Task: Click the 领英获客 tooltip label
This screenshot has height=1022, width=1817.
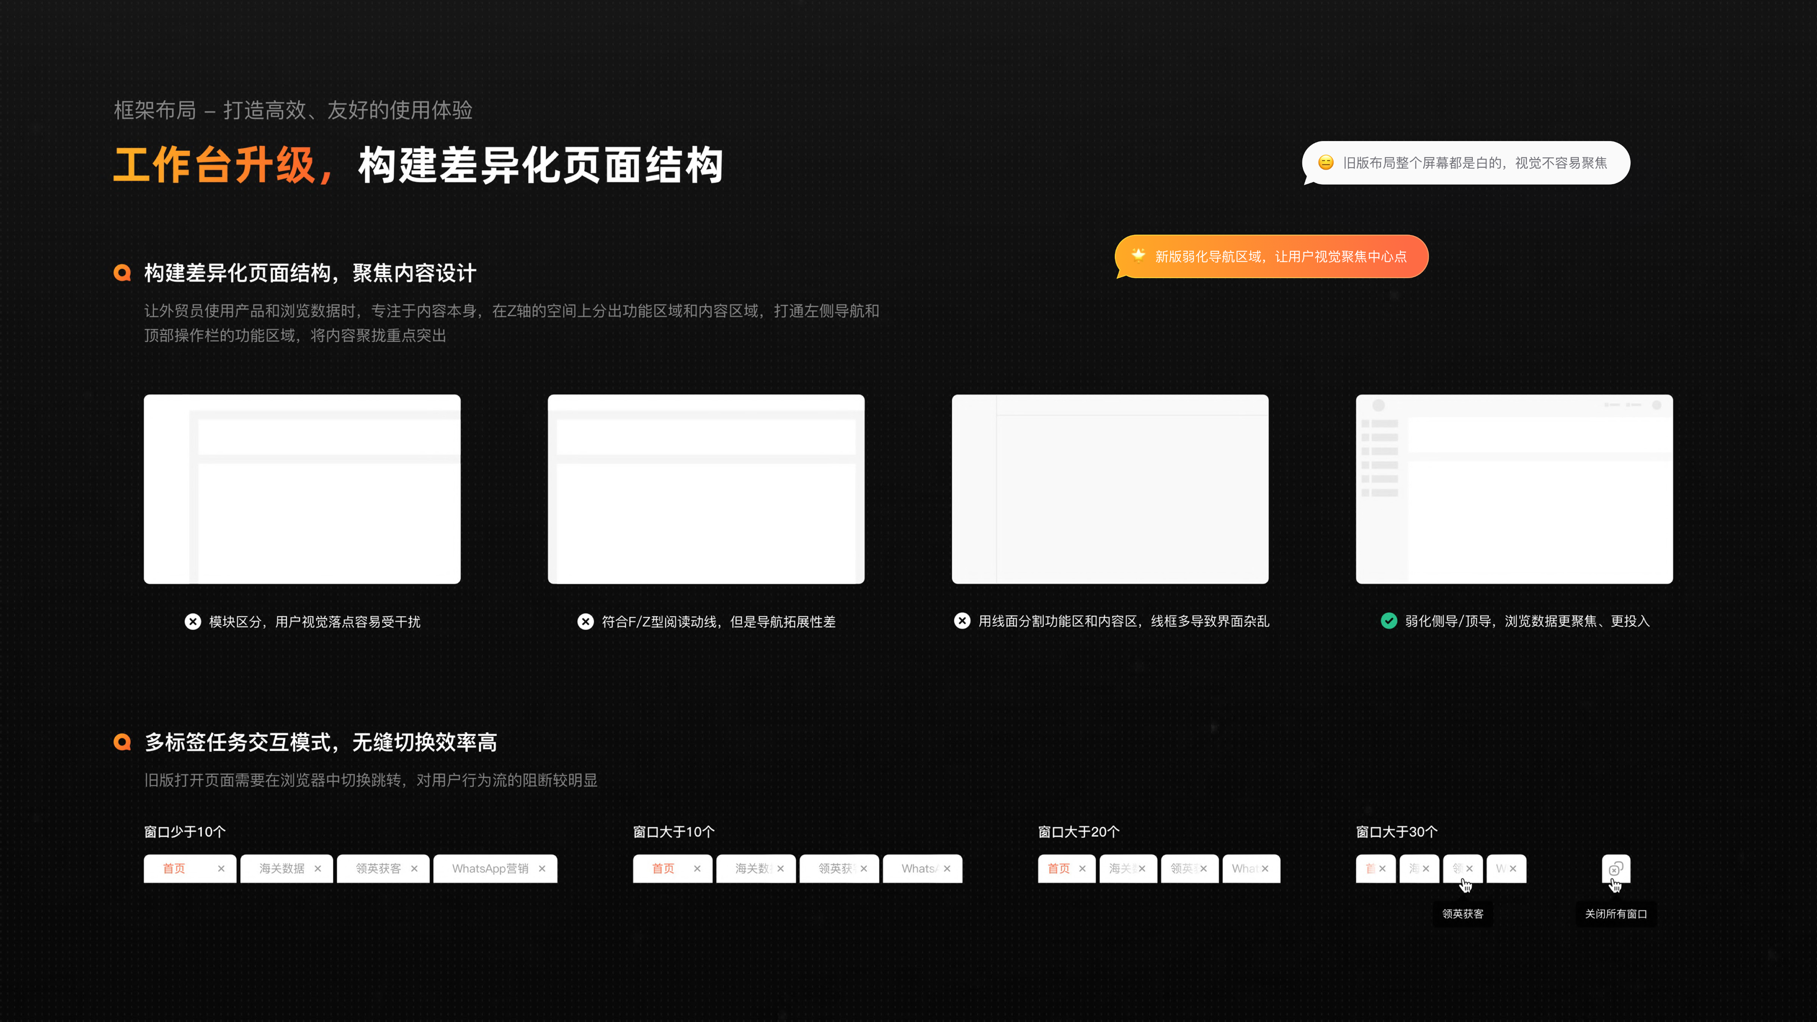Action: click(1463, 913)
